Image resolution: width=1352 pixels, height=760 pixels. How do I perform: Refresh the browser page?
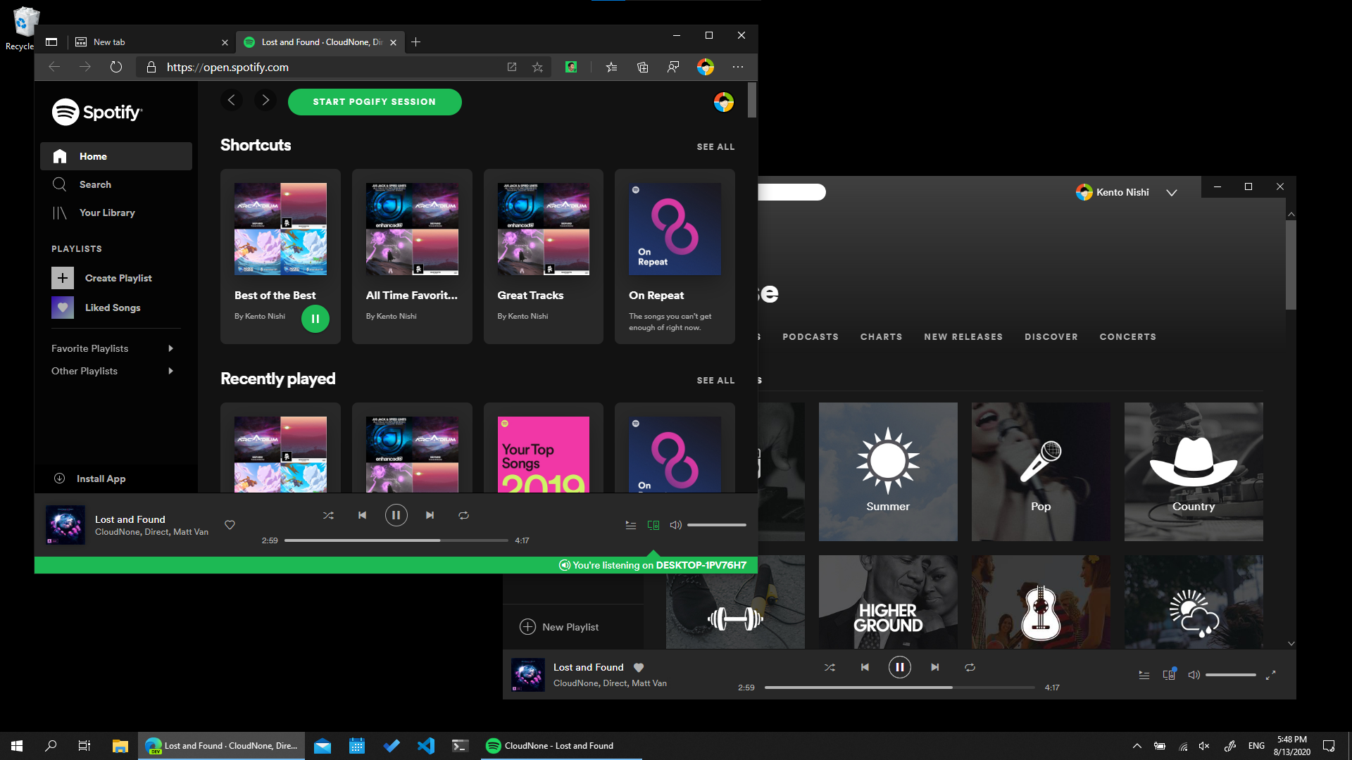(x=116, y=67)
